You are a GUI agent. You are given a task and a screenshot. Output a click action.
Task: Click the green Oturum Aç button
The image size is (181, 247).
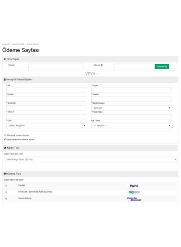point(162,66)
